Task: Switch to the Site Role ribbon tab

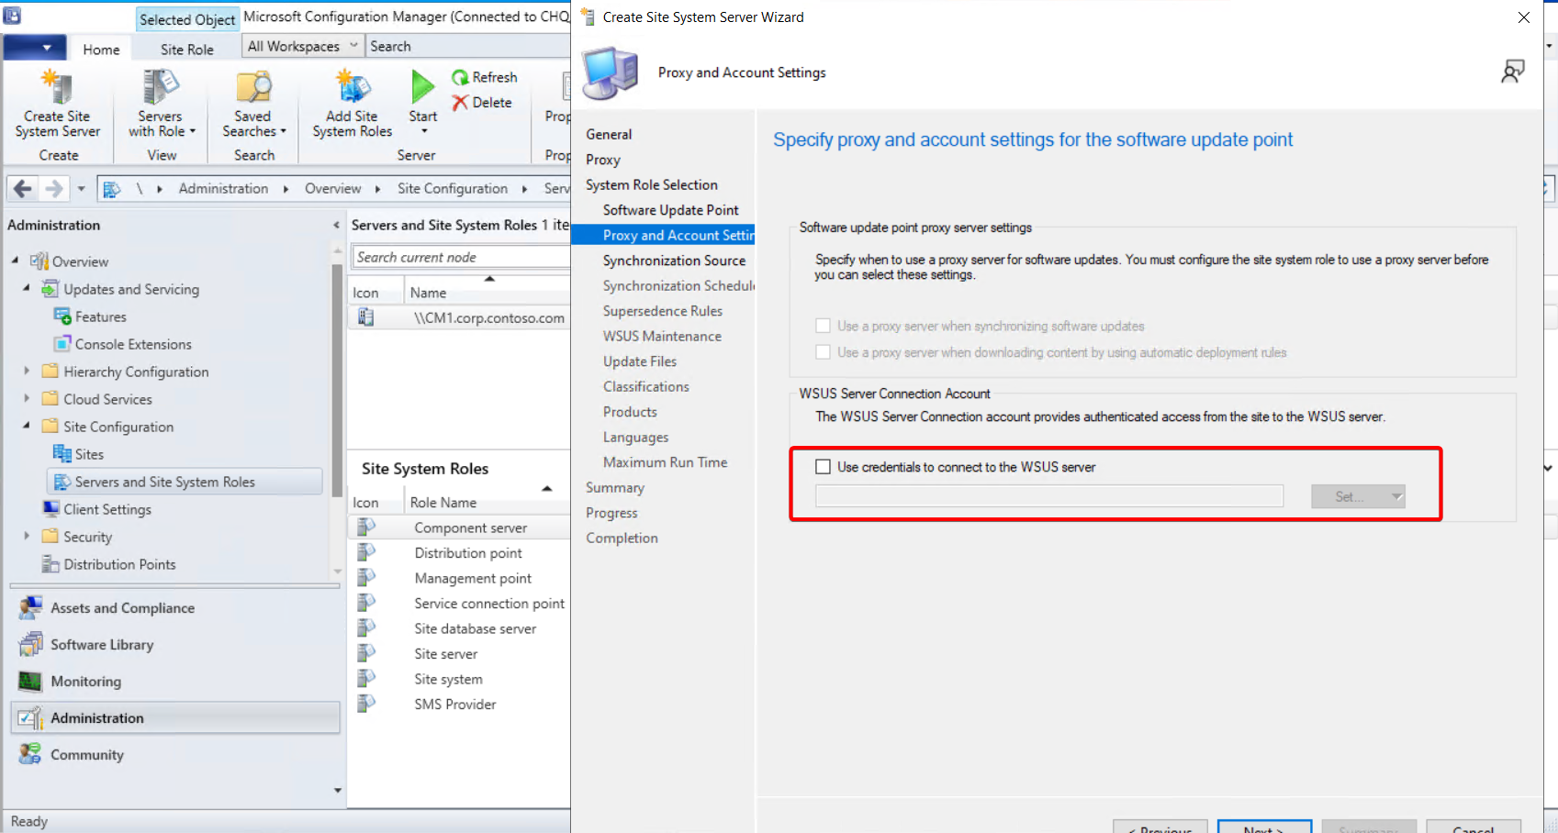Action: [186, 50]
